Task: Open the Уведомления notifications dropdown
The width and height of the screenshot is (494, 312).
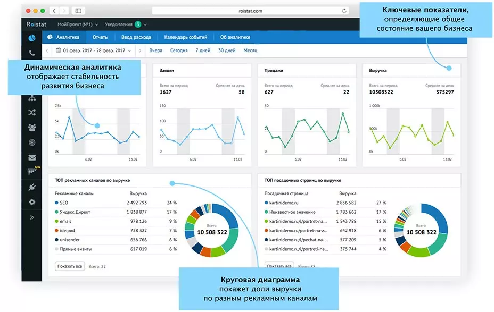Action: [126, 24]
